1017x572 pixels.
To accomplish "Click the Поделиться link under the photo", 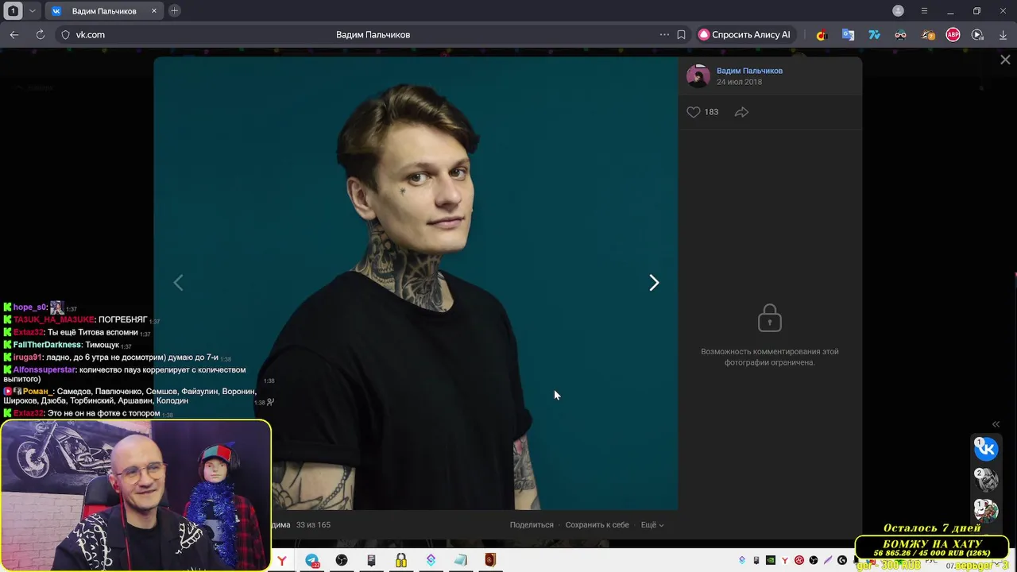I will click(532, 525).
